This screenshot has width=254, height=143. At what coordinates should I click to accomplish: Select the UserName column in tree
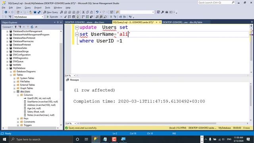coord(42,102)
